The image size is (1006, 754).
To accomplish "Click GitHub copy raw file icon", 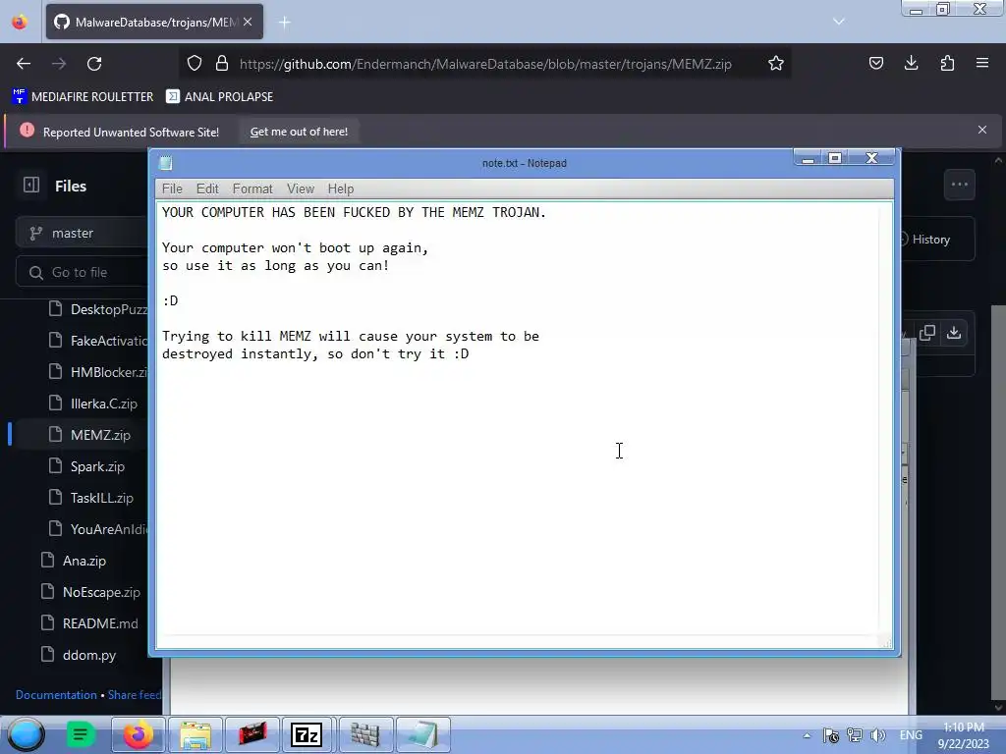I will pos(927,333).
